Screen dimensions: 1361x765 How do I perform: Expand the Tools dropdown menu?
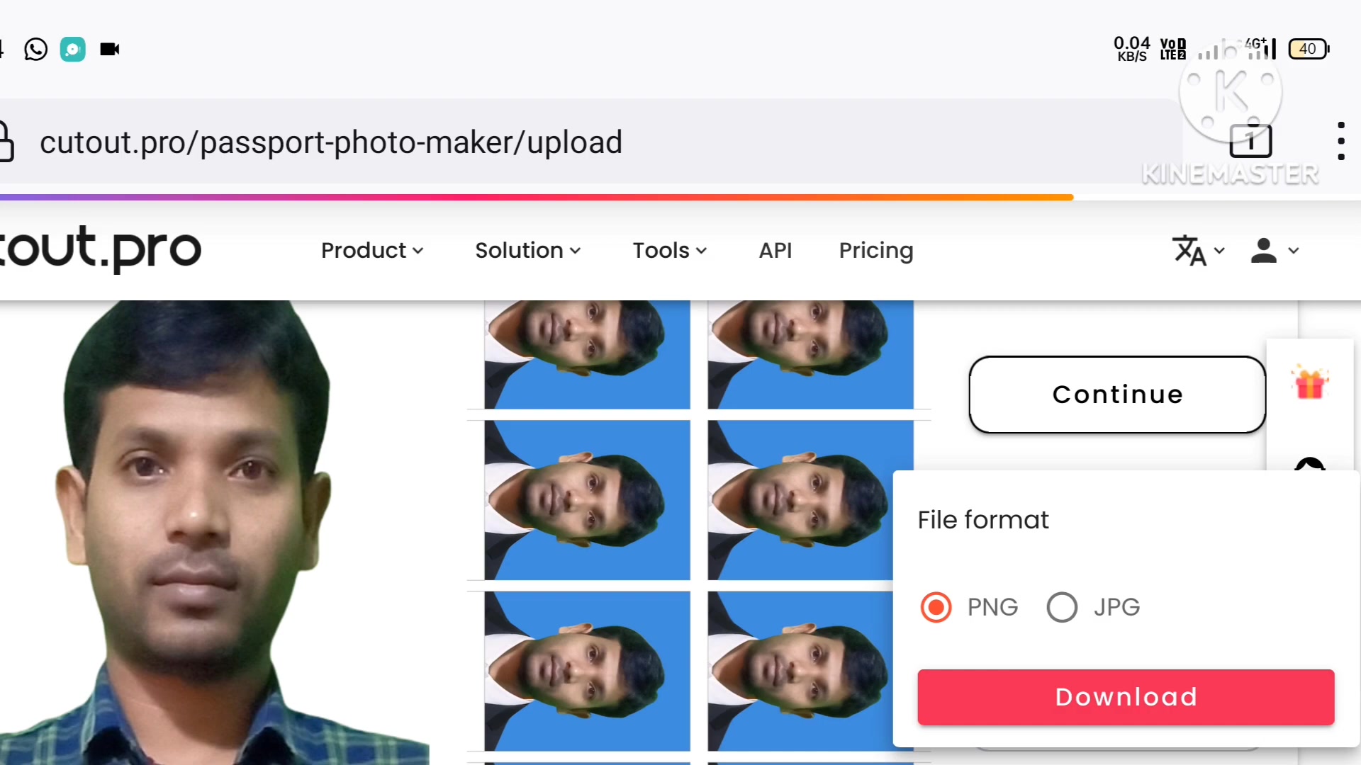tap(670, 251)
